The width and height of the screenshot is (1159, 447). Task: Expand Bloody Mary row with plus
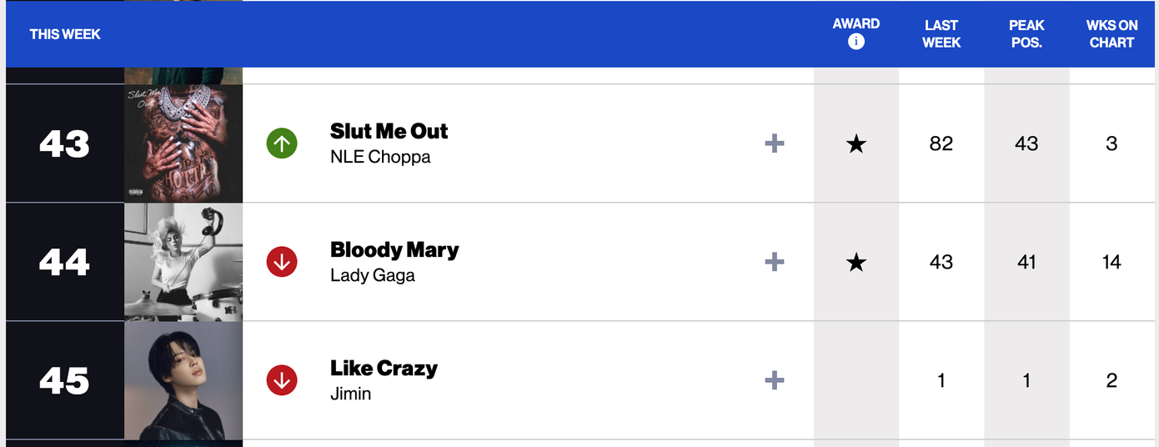point(775,262)
